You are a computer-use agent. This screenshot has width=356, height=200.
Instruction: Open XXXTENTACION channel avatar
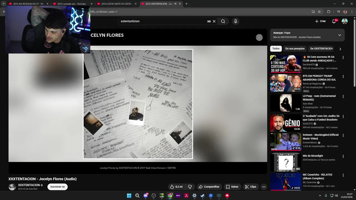(12, 187)
